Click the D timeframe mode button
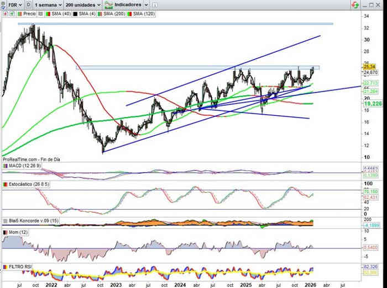The image size is (387, 288). 28,4
